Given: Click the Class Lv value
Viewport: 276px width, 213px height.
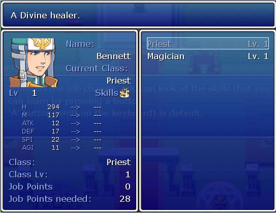Looking at the screenshot, I should pyautogui.click(x=128, y=175).
